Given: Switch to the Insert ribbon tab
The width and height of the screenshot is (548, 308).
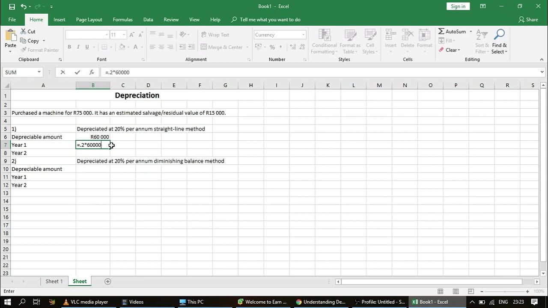Looking at the screenshot, I should 60,20.
